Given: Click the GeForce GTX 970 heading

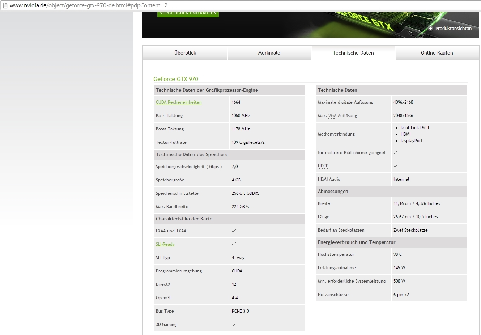Looking at the screenshot, I should pyautogui.click(x=176, y=79).
